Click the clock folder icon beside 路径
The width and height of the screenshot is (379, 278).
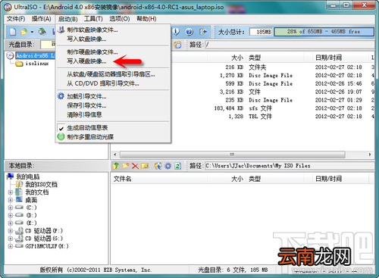coord(177,45)
